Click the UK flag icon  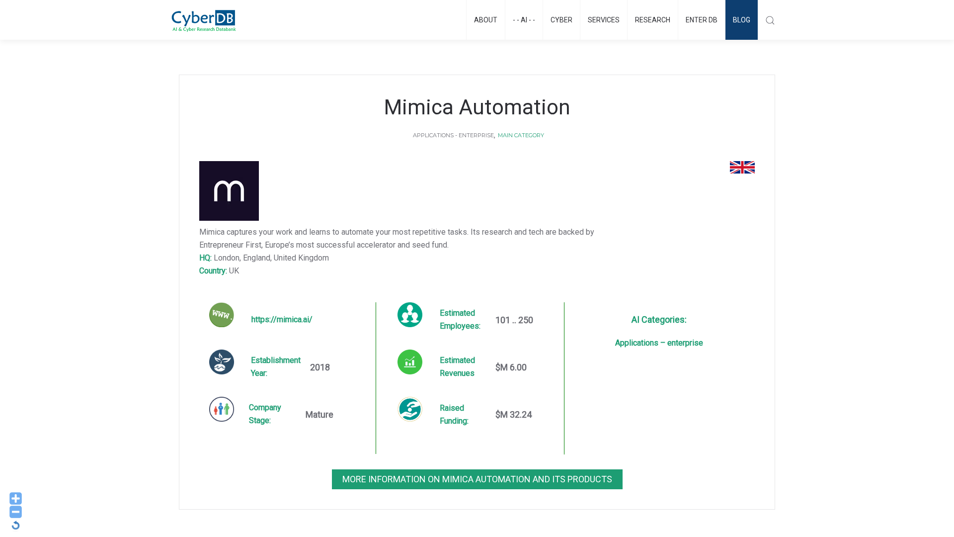click(742, 168)
